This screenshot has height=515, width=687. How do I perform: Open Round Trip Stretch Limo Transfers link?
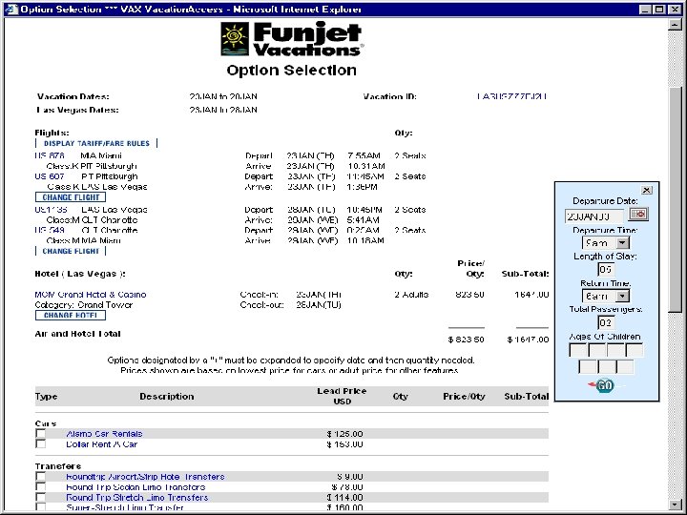click(x=137, y=498)
